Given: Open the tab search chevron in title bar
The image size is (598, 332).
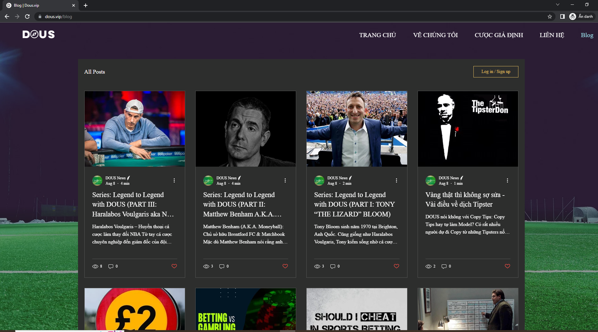Looking at the screenshot, I should coord(558,4).
